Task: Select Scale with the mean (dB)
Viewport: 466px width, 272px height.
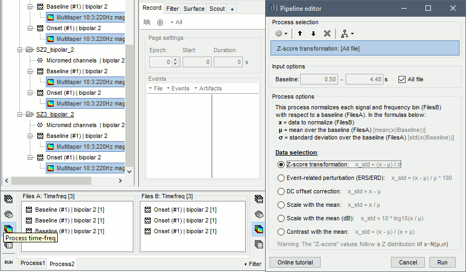Action: click(x=281, y=218)
